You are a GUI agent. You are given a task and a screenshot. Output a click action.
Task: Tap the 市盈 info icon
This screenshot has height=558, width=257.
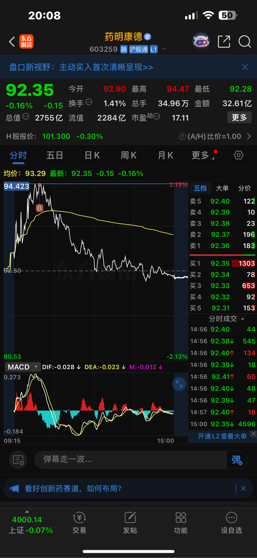156,117
